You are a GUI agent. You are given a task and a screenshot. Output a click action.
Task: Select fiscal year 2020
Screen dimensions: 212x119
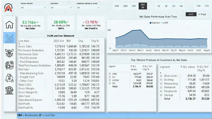click(x=125, y=6)
